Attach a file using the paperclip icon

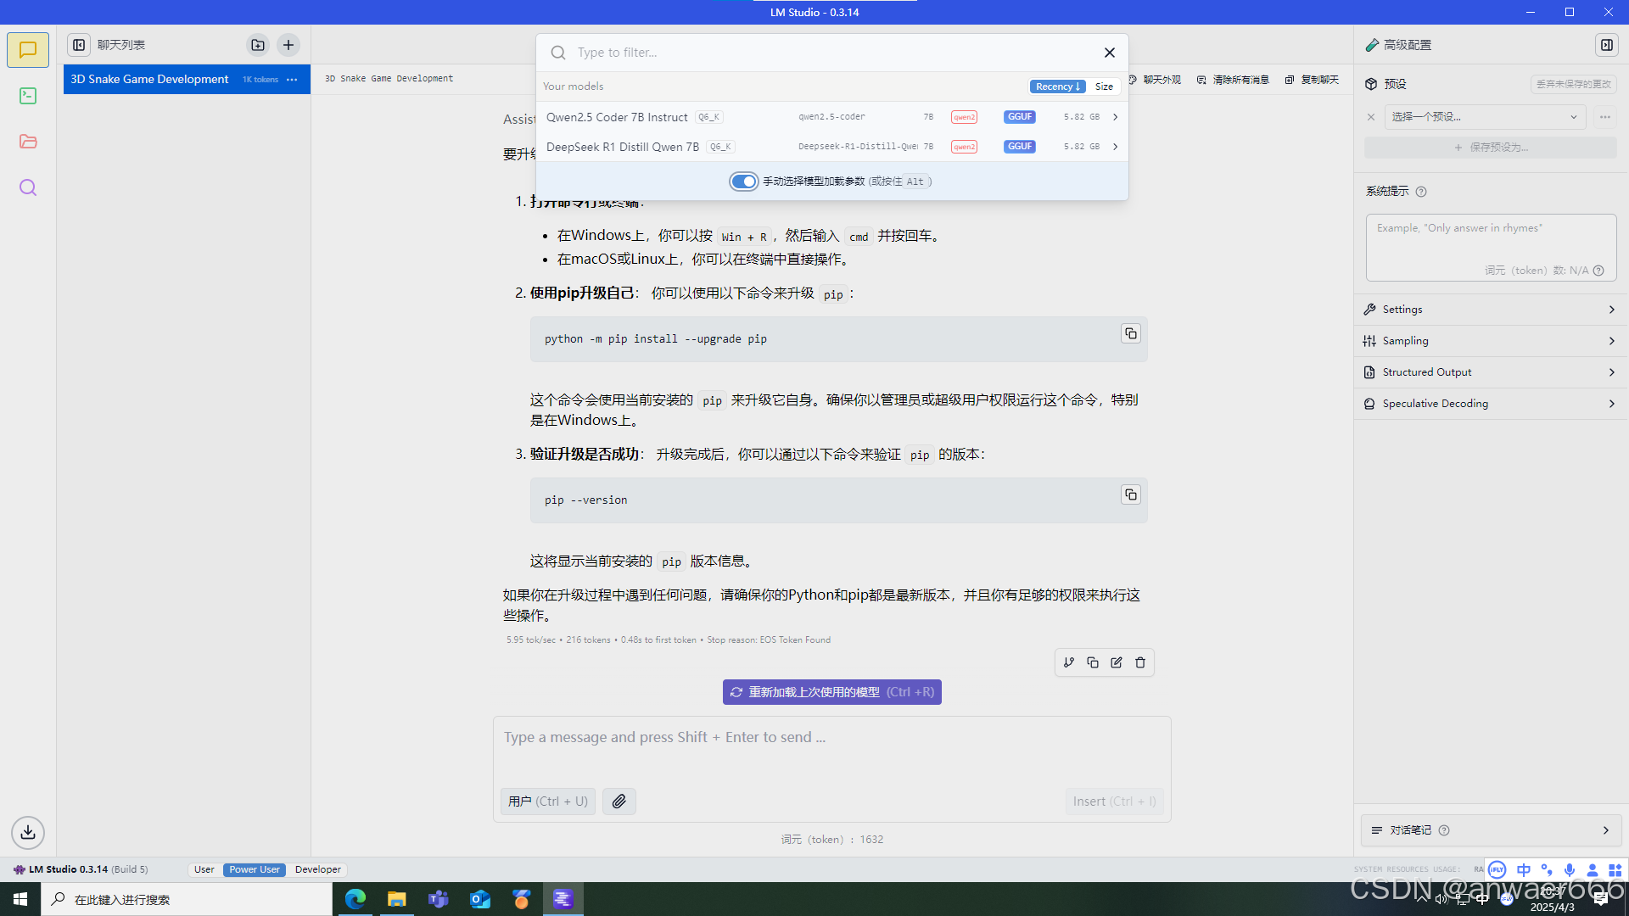619,801
